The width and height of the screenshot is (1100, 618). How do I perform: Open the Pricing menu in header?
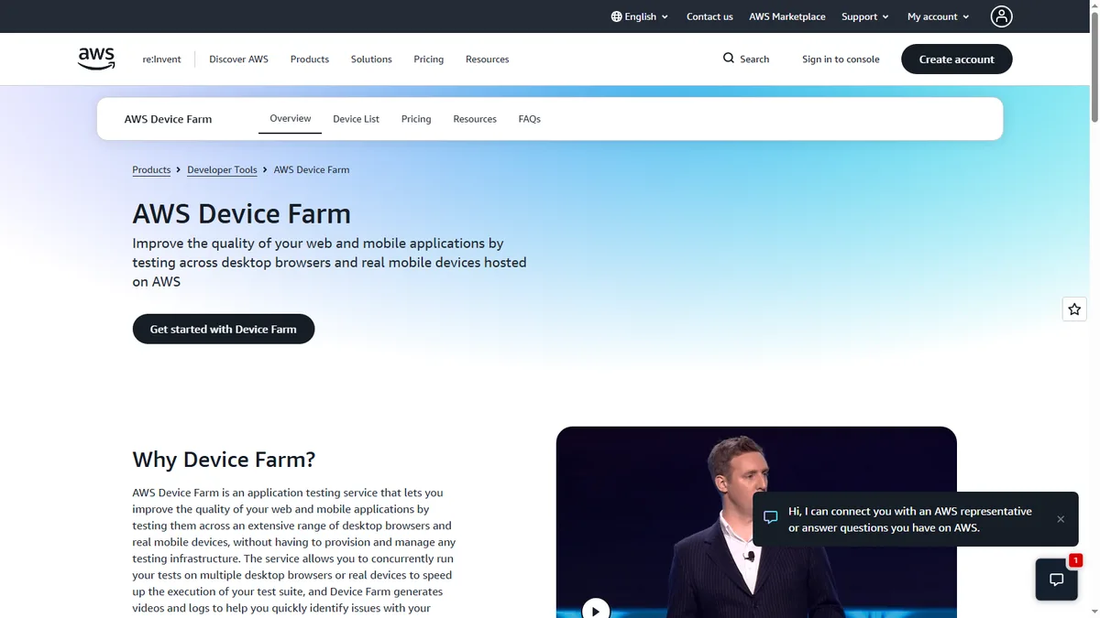click(428, 59)
